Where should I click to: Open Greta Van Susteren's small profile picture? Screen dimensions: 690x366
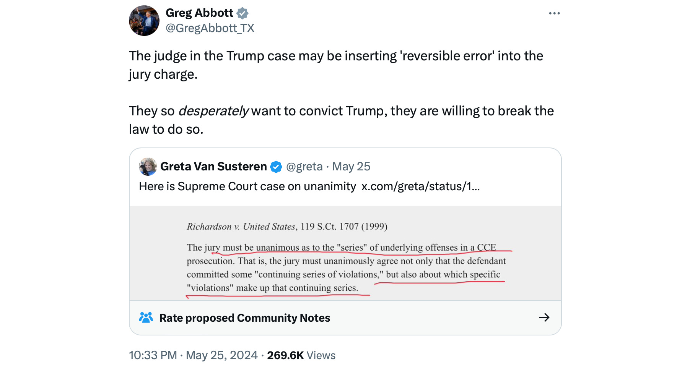(148, 167)
